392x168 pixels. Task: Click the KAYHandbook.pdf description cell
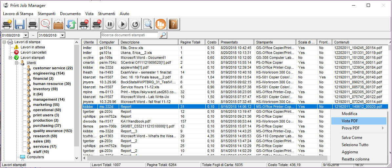click(148, 121)
